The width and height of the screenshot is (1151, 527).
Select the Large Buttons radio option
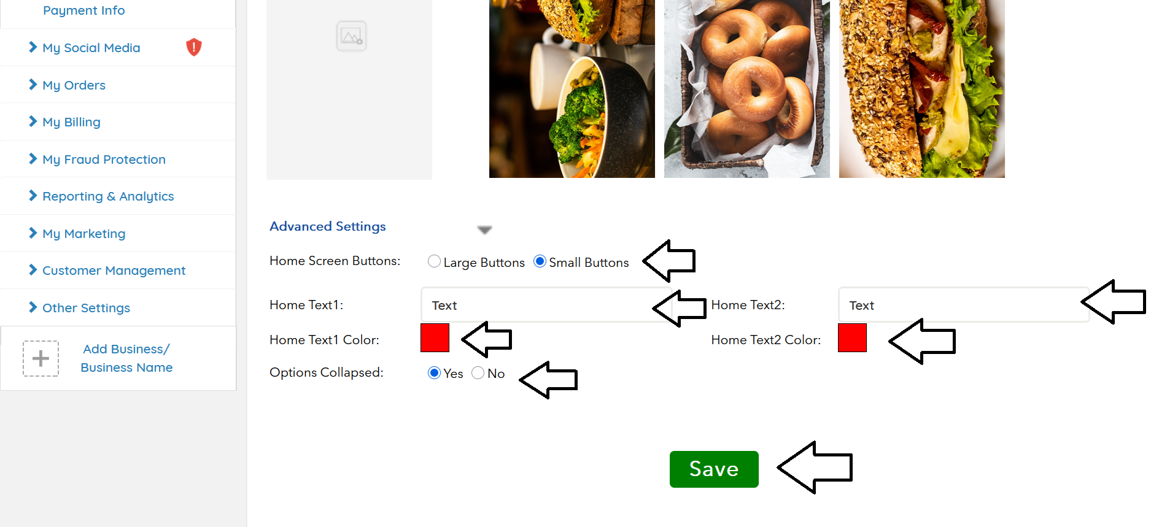(x=434, y=261)
